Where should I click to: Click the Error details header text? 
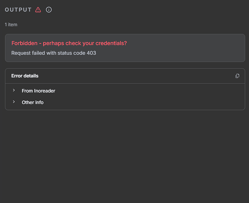(25, 76)
